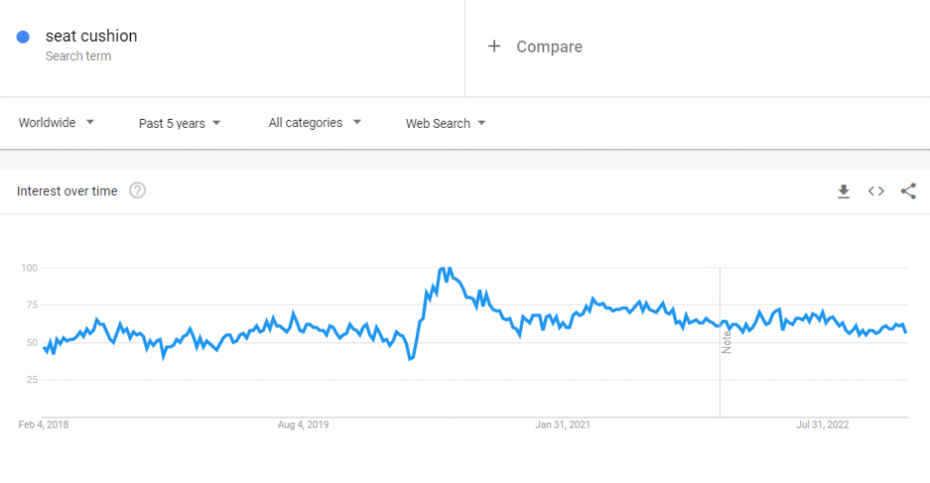
Task: Share the interest over time chart
Action: click(907, 191)
